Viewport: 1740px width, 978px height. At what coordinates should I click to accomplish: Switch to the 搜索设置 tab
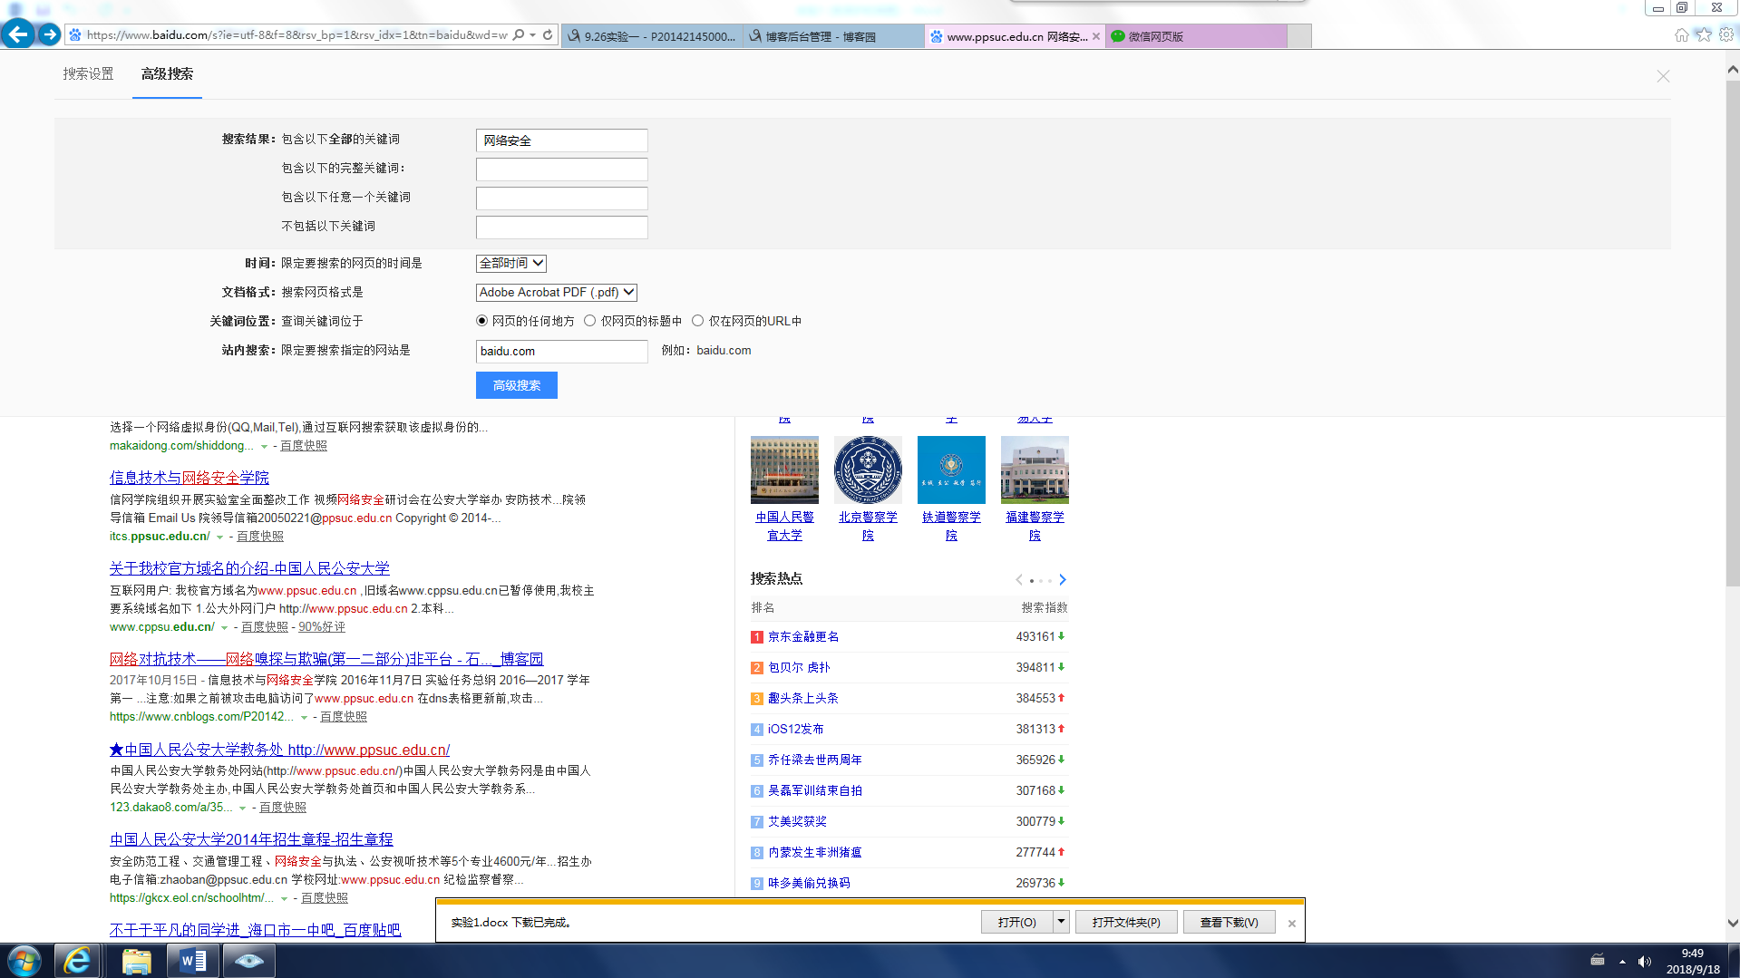89,74
